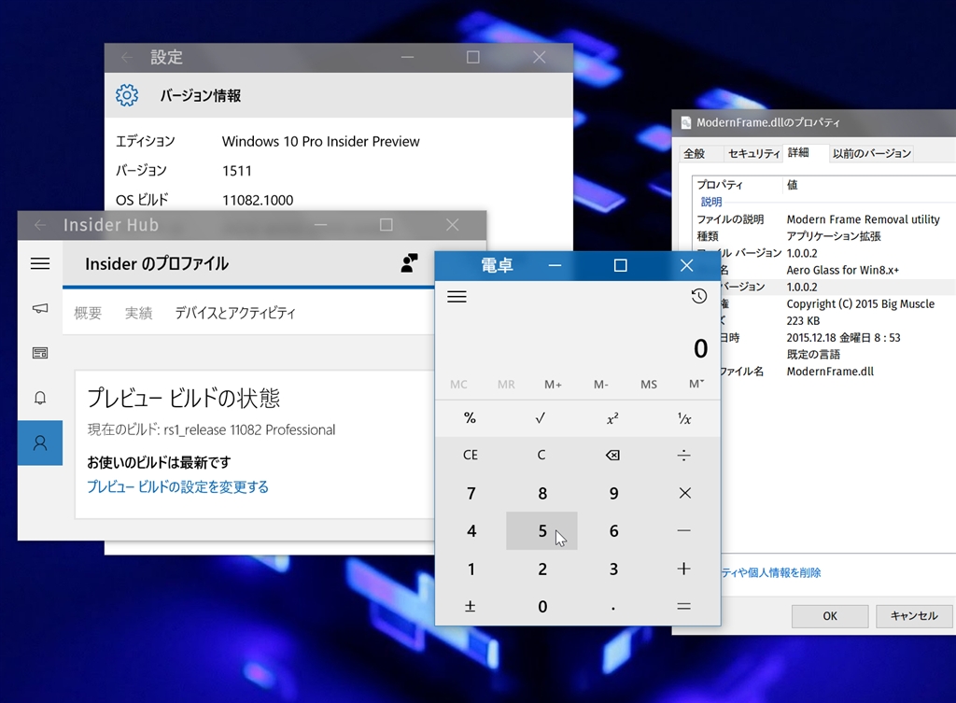Screen dimensions: 956x703
Task: Click the ModernFrame.dll properties title icon
Action: [686, 122]
